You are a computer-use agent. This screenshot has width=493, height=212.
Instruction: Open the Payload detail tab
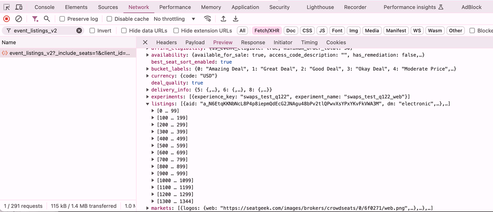point(195,42)
